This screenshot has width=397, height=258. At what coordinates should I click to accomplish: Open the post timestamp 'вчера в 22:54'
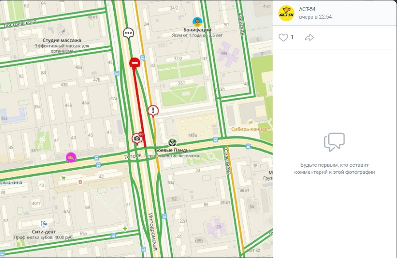pos(315,17)
